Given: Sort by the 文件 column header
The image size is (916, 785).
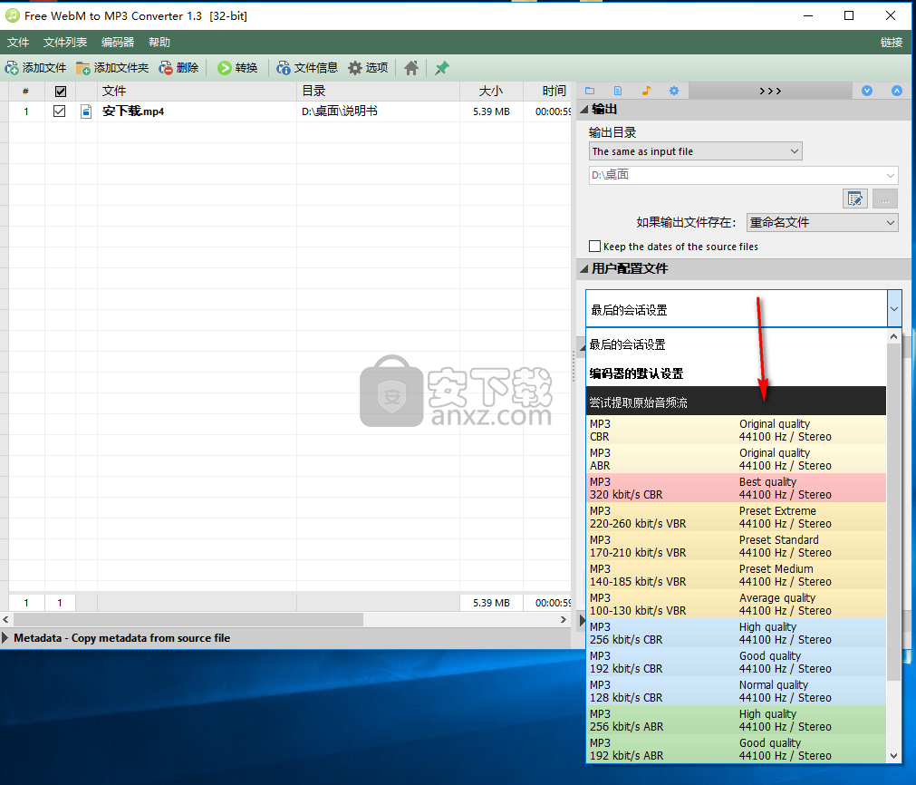Looking at the screenshot, I should click(x=197, y=92).
